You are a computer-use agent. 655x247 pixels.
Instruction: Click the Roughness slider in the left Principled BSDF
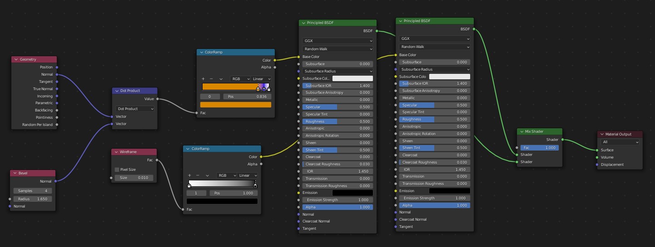[337, 121]
